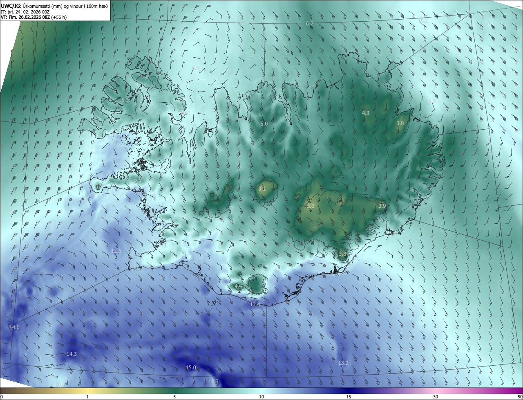
Task: Click the 10.2 value label
Action: (423, 20)
